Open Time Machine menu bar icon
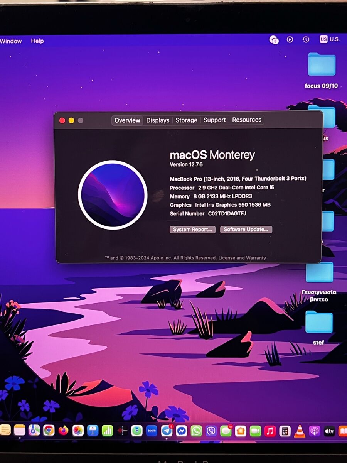The width and height of the screenshot is (347, 463). click(306, 39)
